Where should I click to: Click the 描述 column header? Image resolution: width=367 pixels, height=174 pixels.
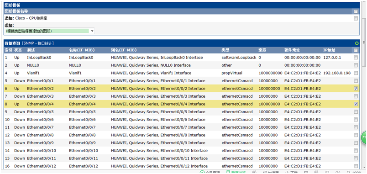pyautogui.click(x=31, y=50)
